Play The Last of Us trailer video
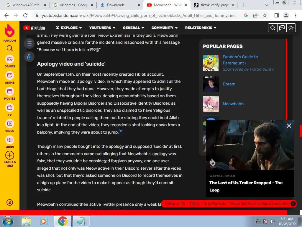The height and width of the screenshot is (227, 302). (250, 145)
